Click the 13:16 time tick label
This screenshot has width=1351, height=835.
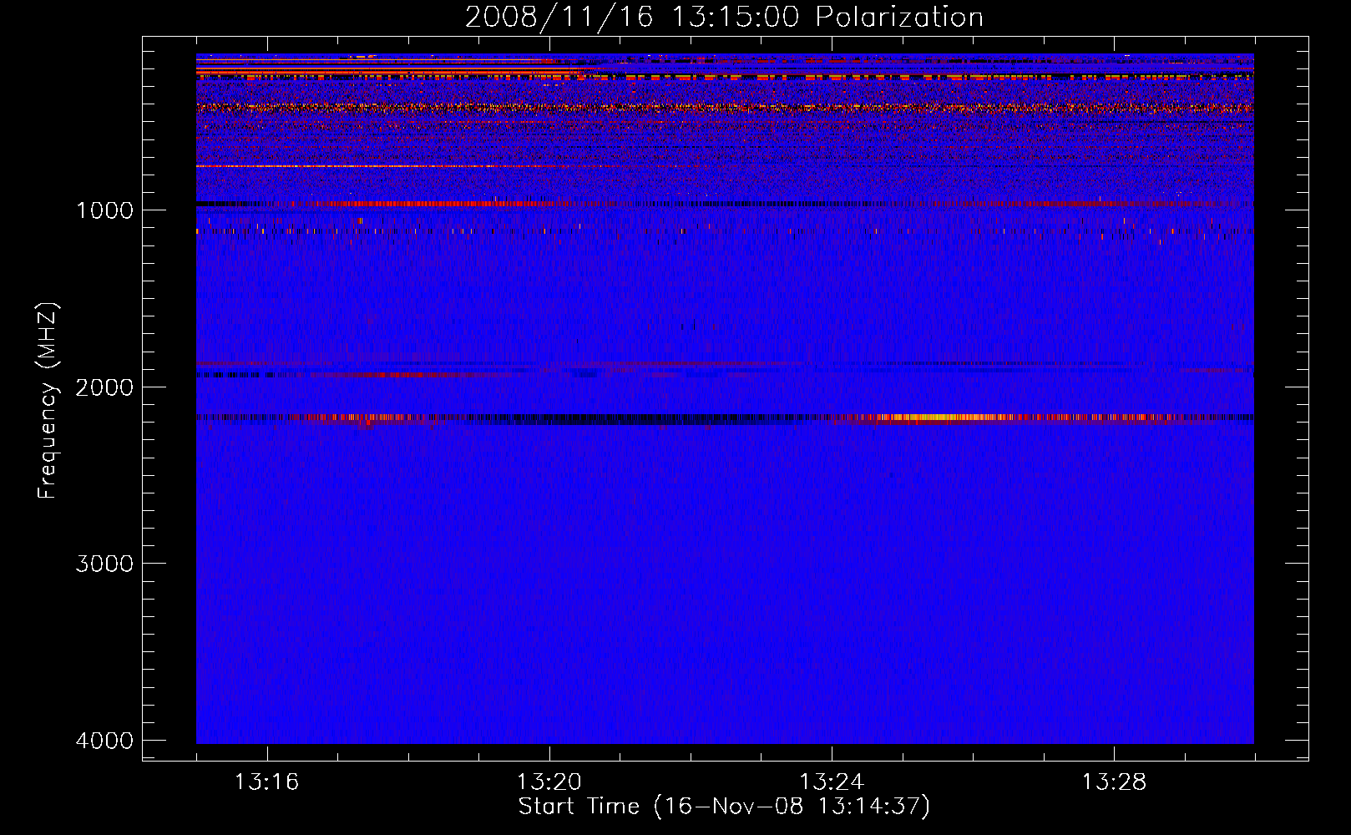pyautogui.click(x=267, y=782)
